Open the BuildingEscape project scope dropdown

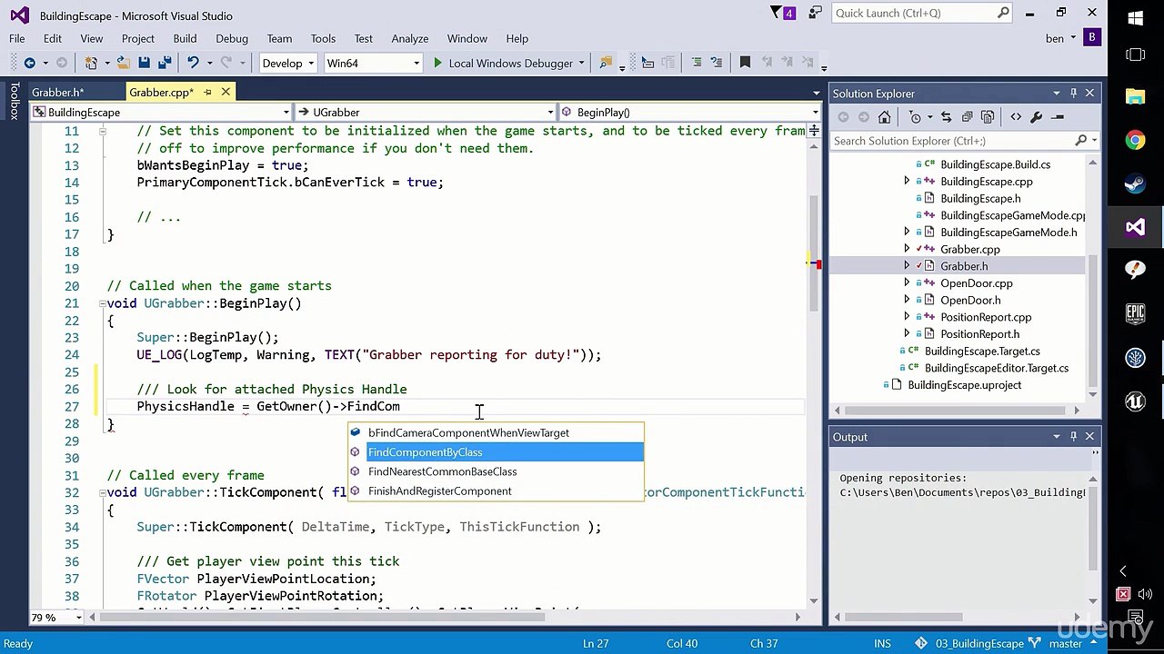pos(161,113)
